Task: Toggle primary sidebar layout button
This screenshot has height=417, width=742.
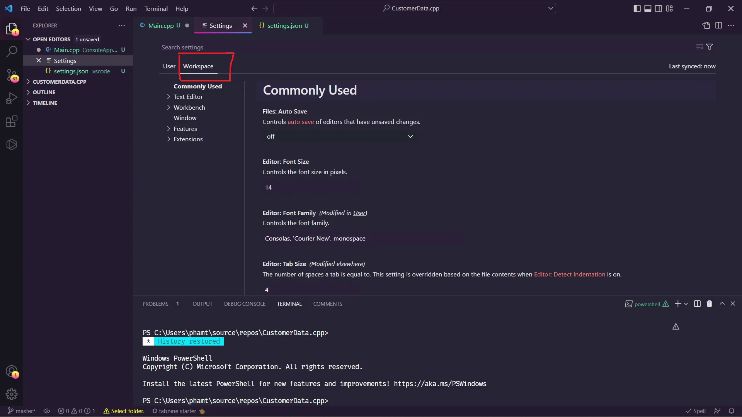Action: 637,8
